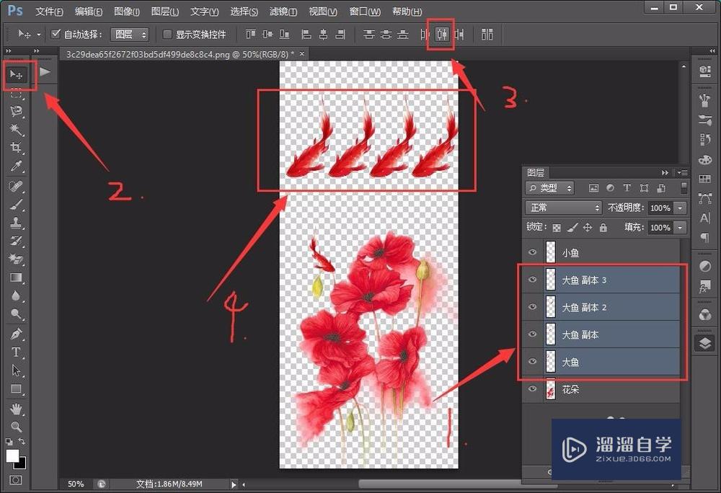Click auto-align layers icon in options bar

(x=487, y=34)
